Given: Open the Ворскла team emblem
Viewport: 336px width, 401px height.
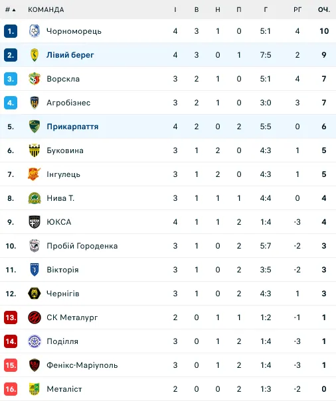Looking at the screenshot, I should click(35, 79).
